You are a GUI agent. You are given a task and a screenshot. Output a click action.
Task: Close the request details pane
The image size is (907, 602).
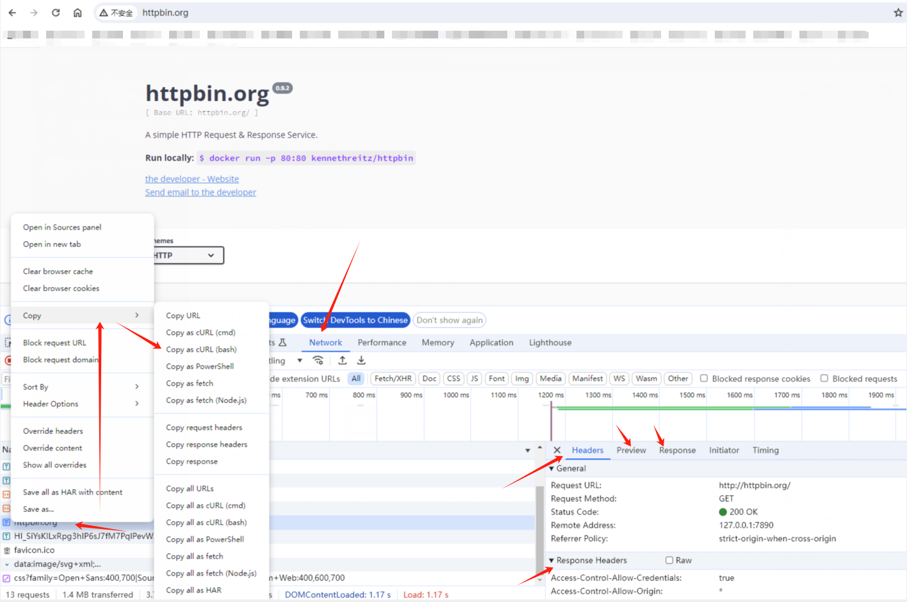[x=557, y=450]
